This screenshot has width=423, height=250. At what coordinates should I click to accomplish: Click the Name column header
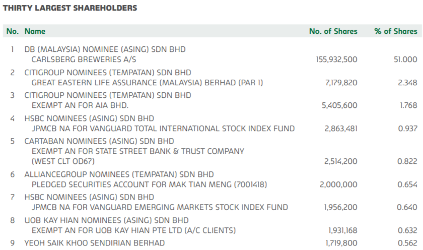35,31
